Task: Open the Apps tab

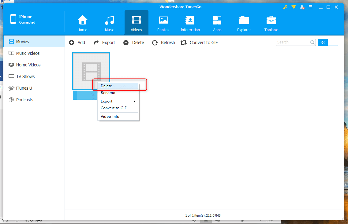Action: 217,23
